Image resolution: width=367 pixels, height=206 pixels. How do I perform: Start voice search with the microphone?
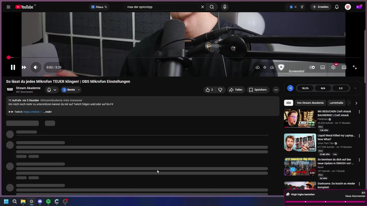coord(225,7)
